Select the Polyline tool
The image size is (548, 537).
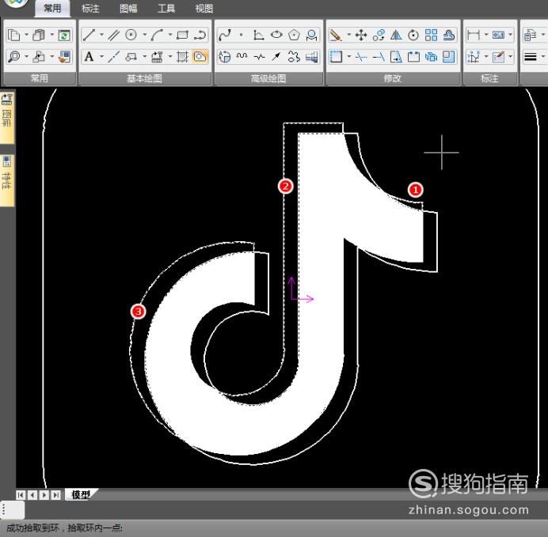pos(200,36)
